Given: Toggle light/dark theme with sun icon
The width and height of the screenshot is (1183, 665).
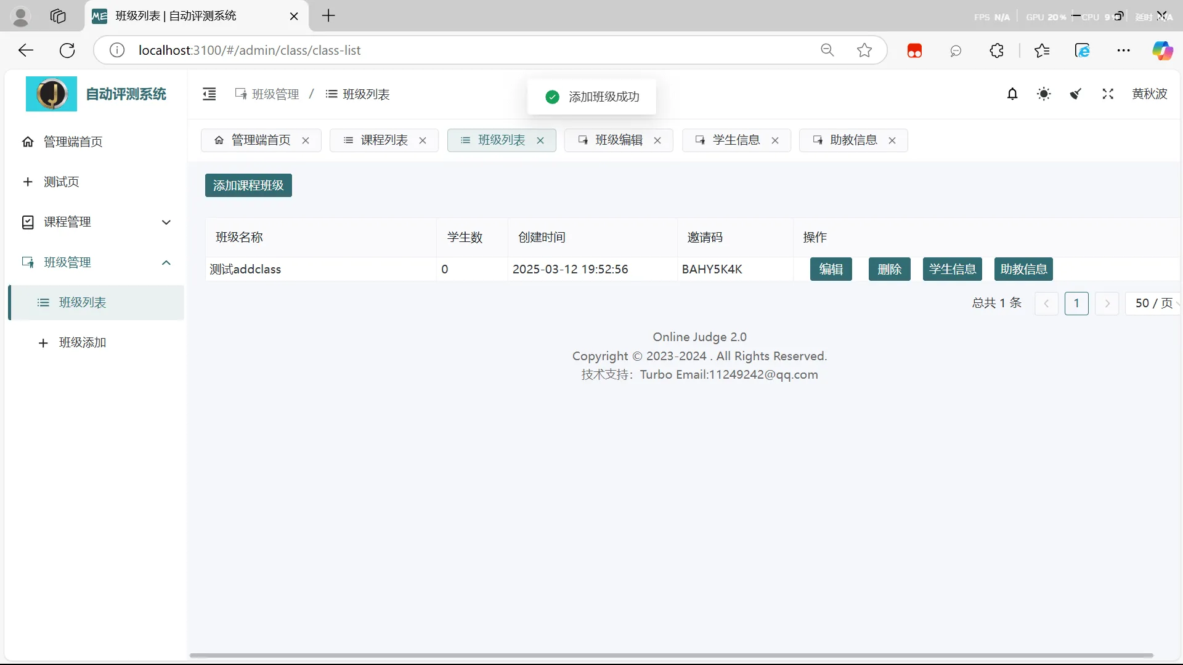Looking at the screenshot, I should 1044,94.
